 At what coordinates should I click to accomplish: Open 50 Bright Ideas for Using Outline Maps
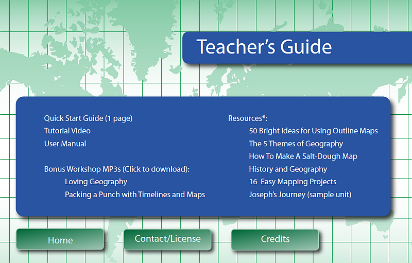(313, 131)
